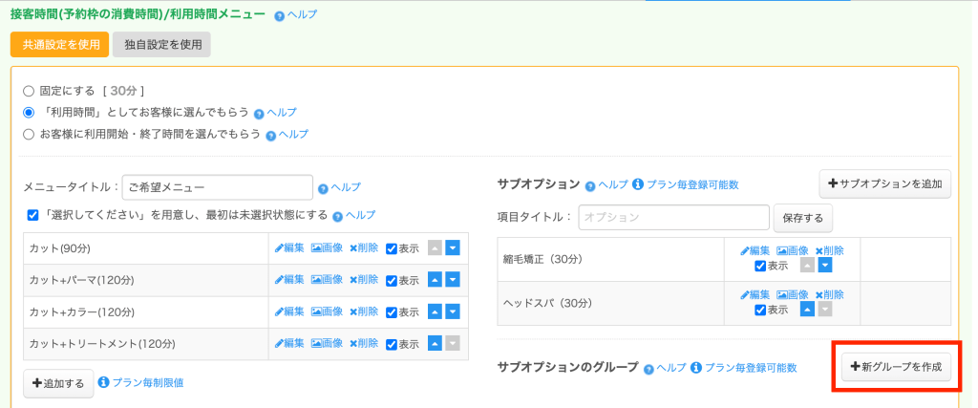Uncheck 表示 for カット+パーマ(120分)
Screen dimensions: 978x408
tap(392, 280)
